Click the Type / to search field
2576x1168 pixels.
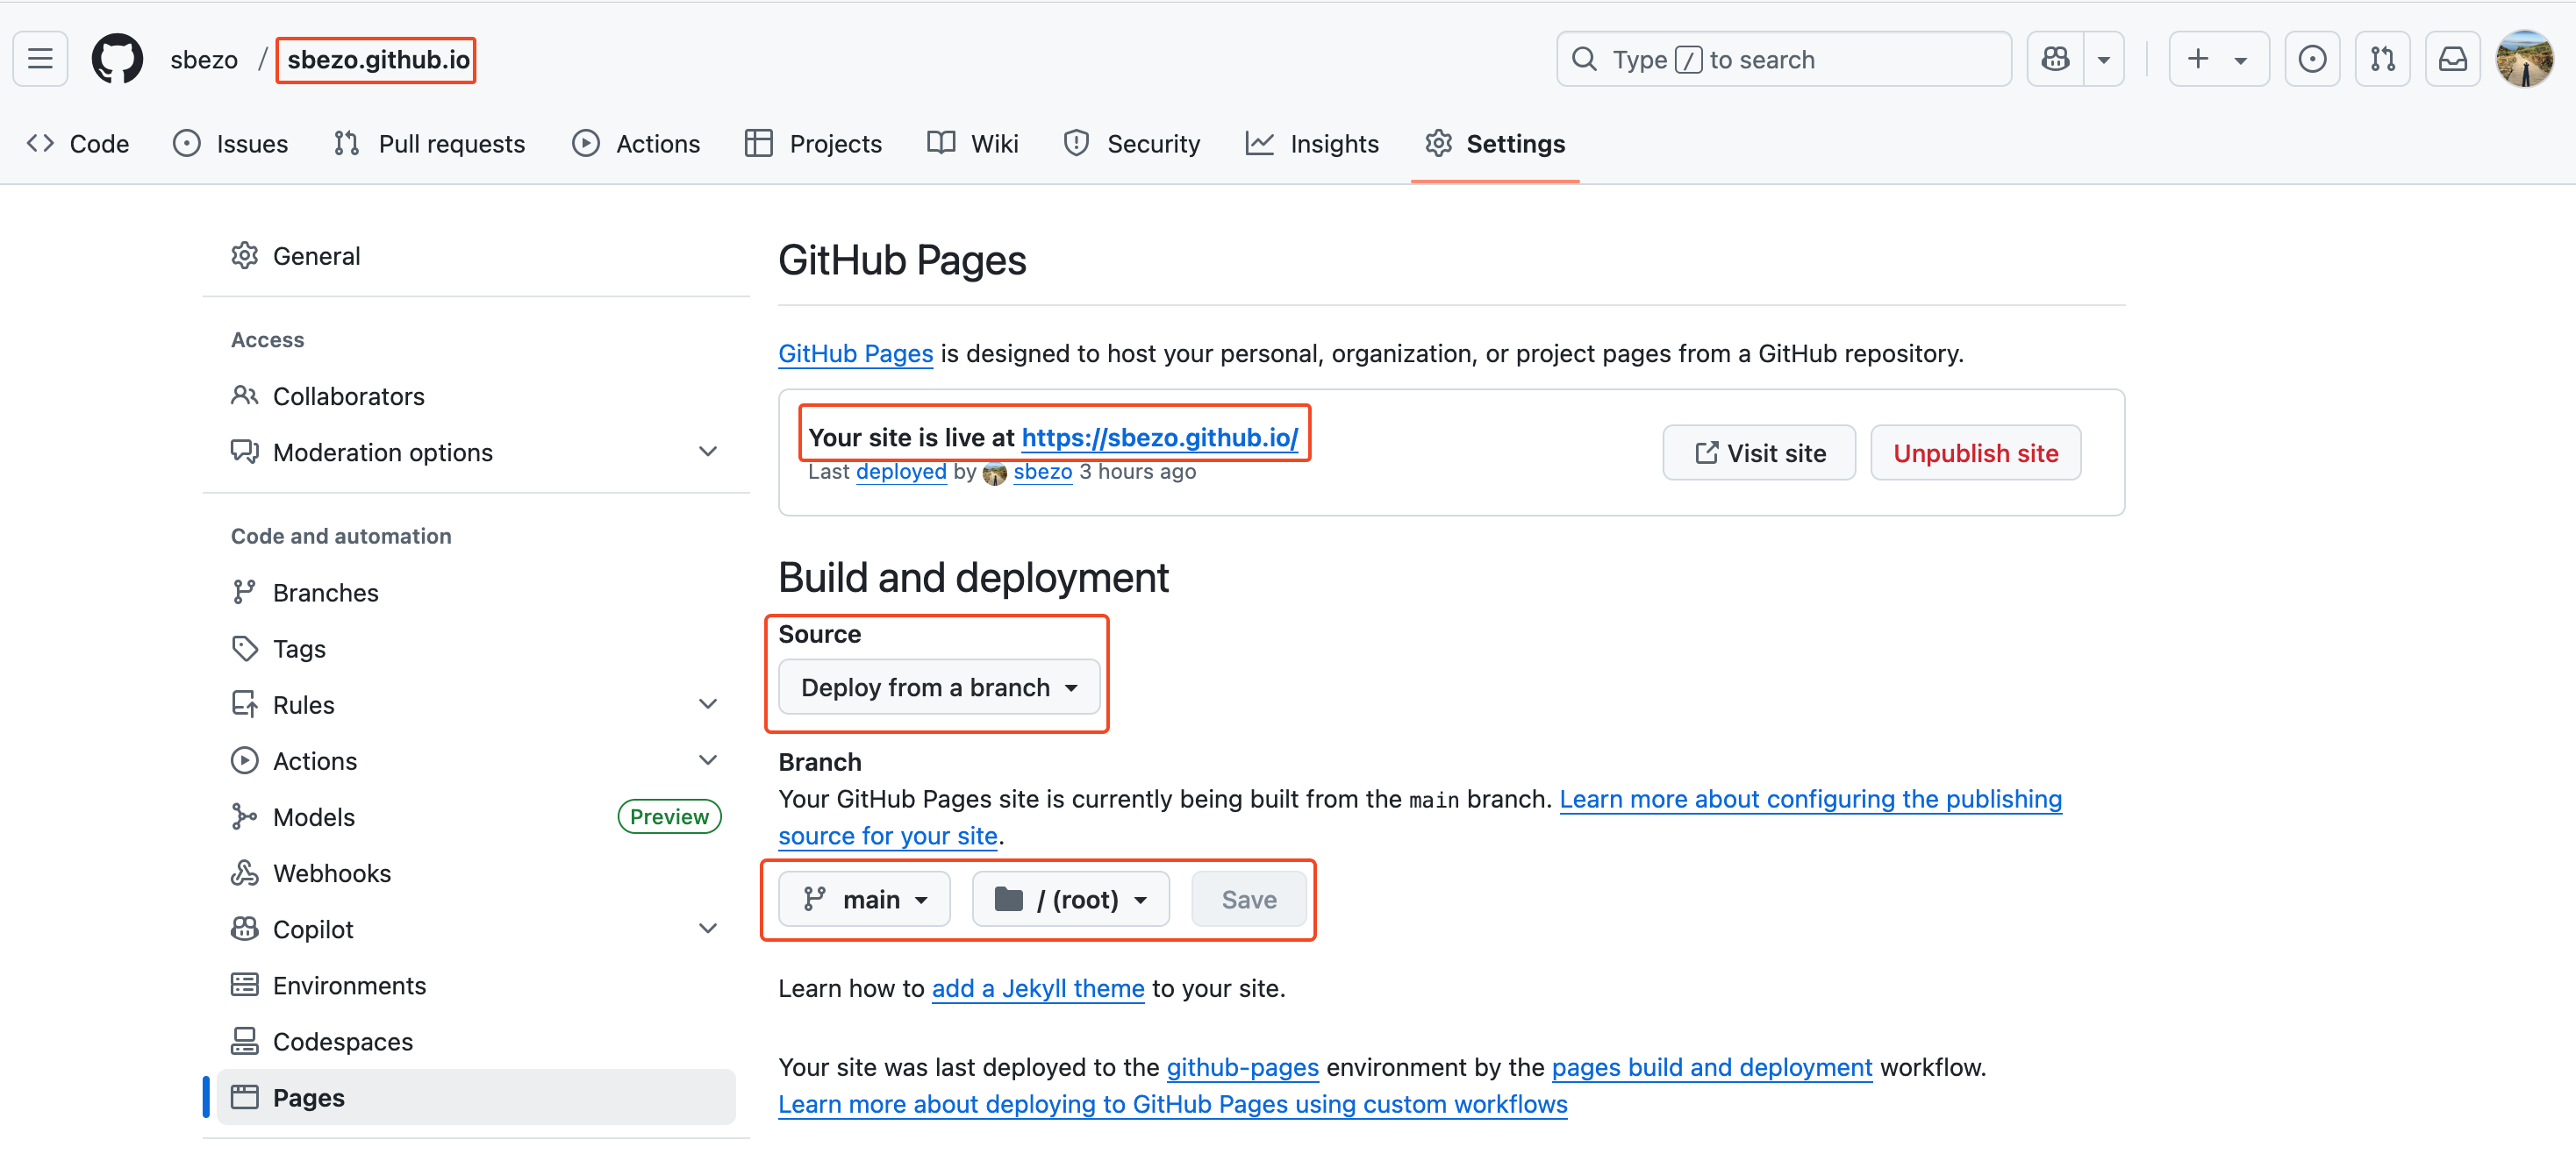pyautogui.click(x=1783, y=59)
